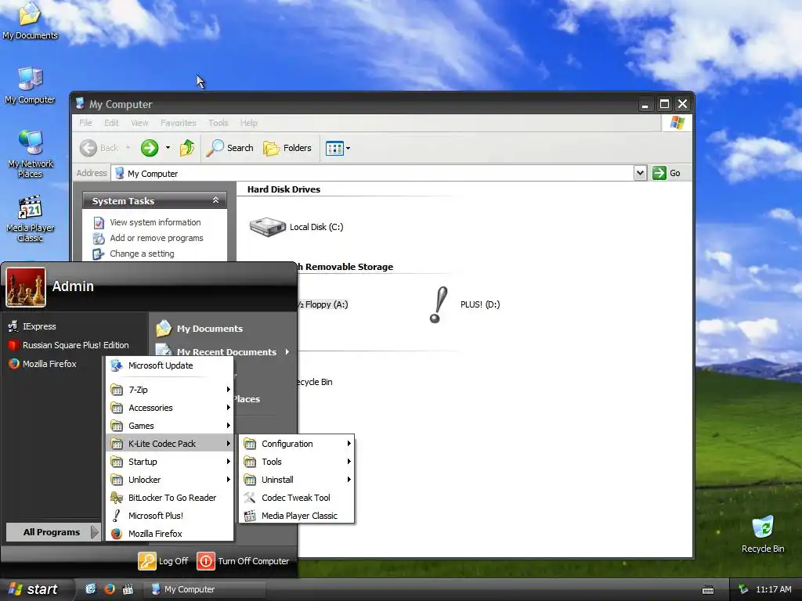Click the network tray icon
The width and height of the screenshot is (802, 601).
point(743,589)
